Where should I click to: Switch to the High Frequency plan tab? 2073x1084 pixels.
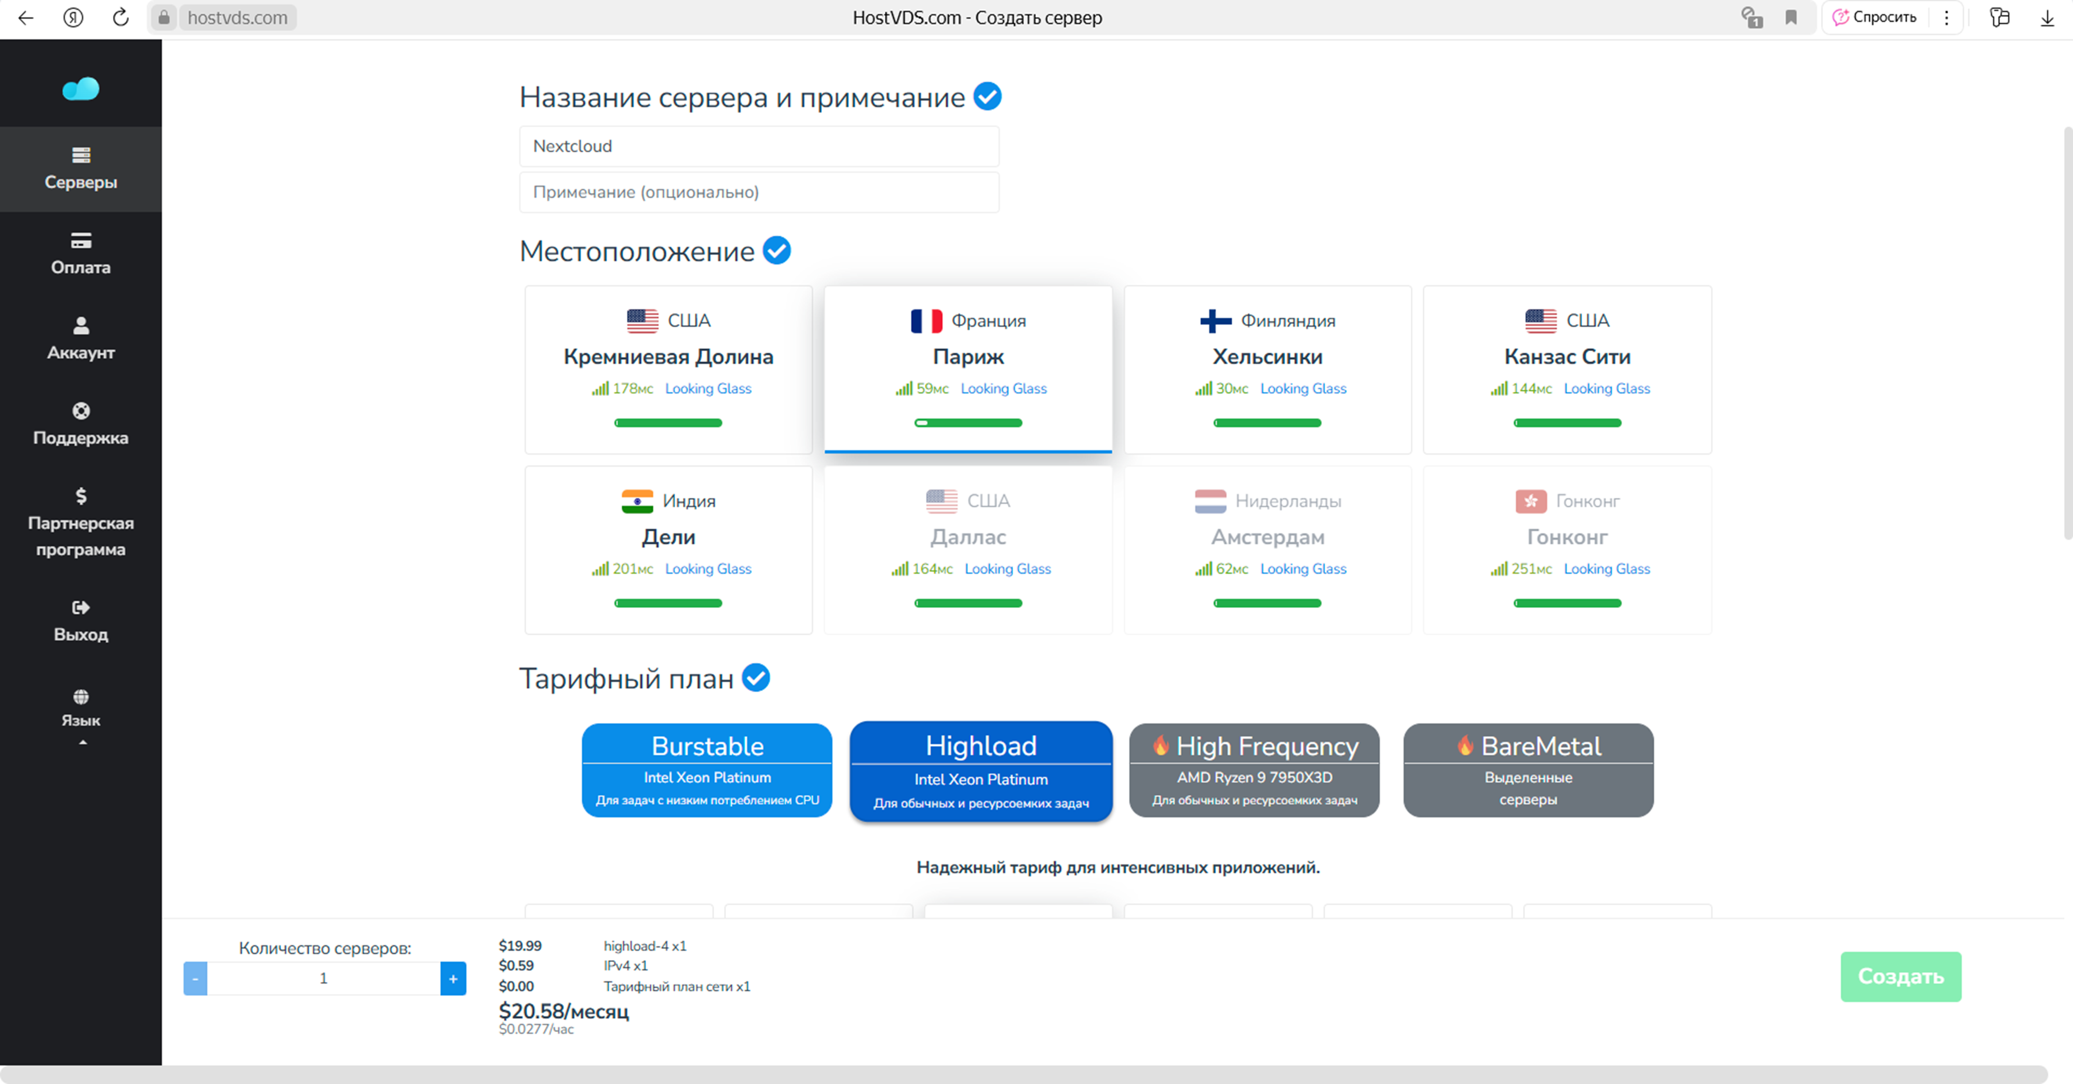1254,770
